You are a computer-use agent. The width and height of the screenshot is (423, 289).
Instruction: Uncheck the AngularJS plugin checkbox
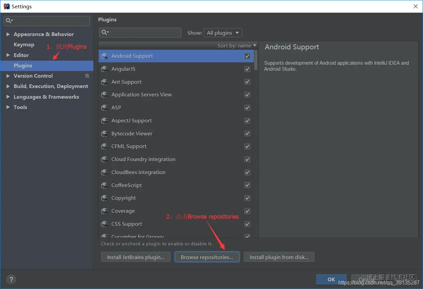(x=247, y=69)
